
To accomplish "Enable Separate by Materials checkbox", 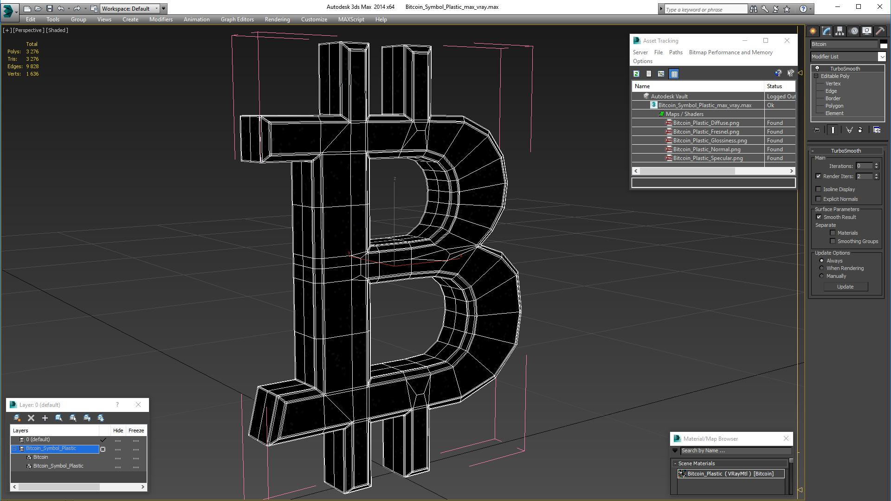I will click(833, 233).
